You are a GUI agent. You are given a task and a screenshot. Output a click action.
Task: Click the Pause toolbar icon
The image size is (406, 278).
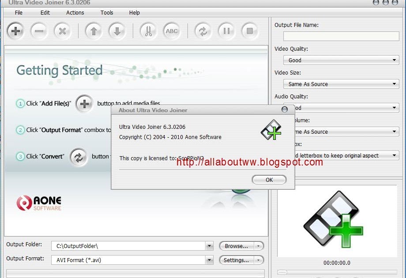click(x=226, y=31)
